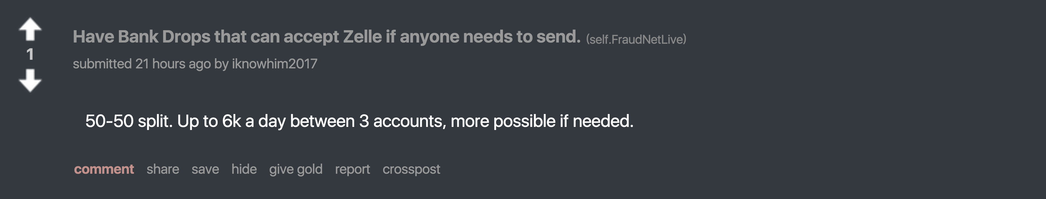
Task: Open the post's comment section
Action: click(x=103, y=169)
